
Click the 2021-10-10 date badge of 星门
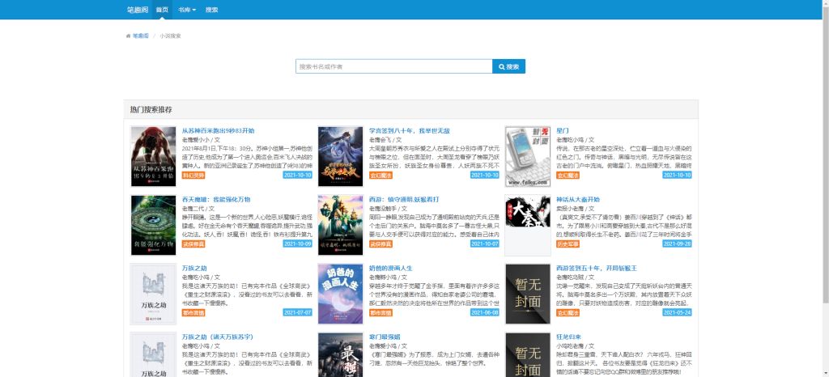(x=677, y=175)
